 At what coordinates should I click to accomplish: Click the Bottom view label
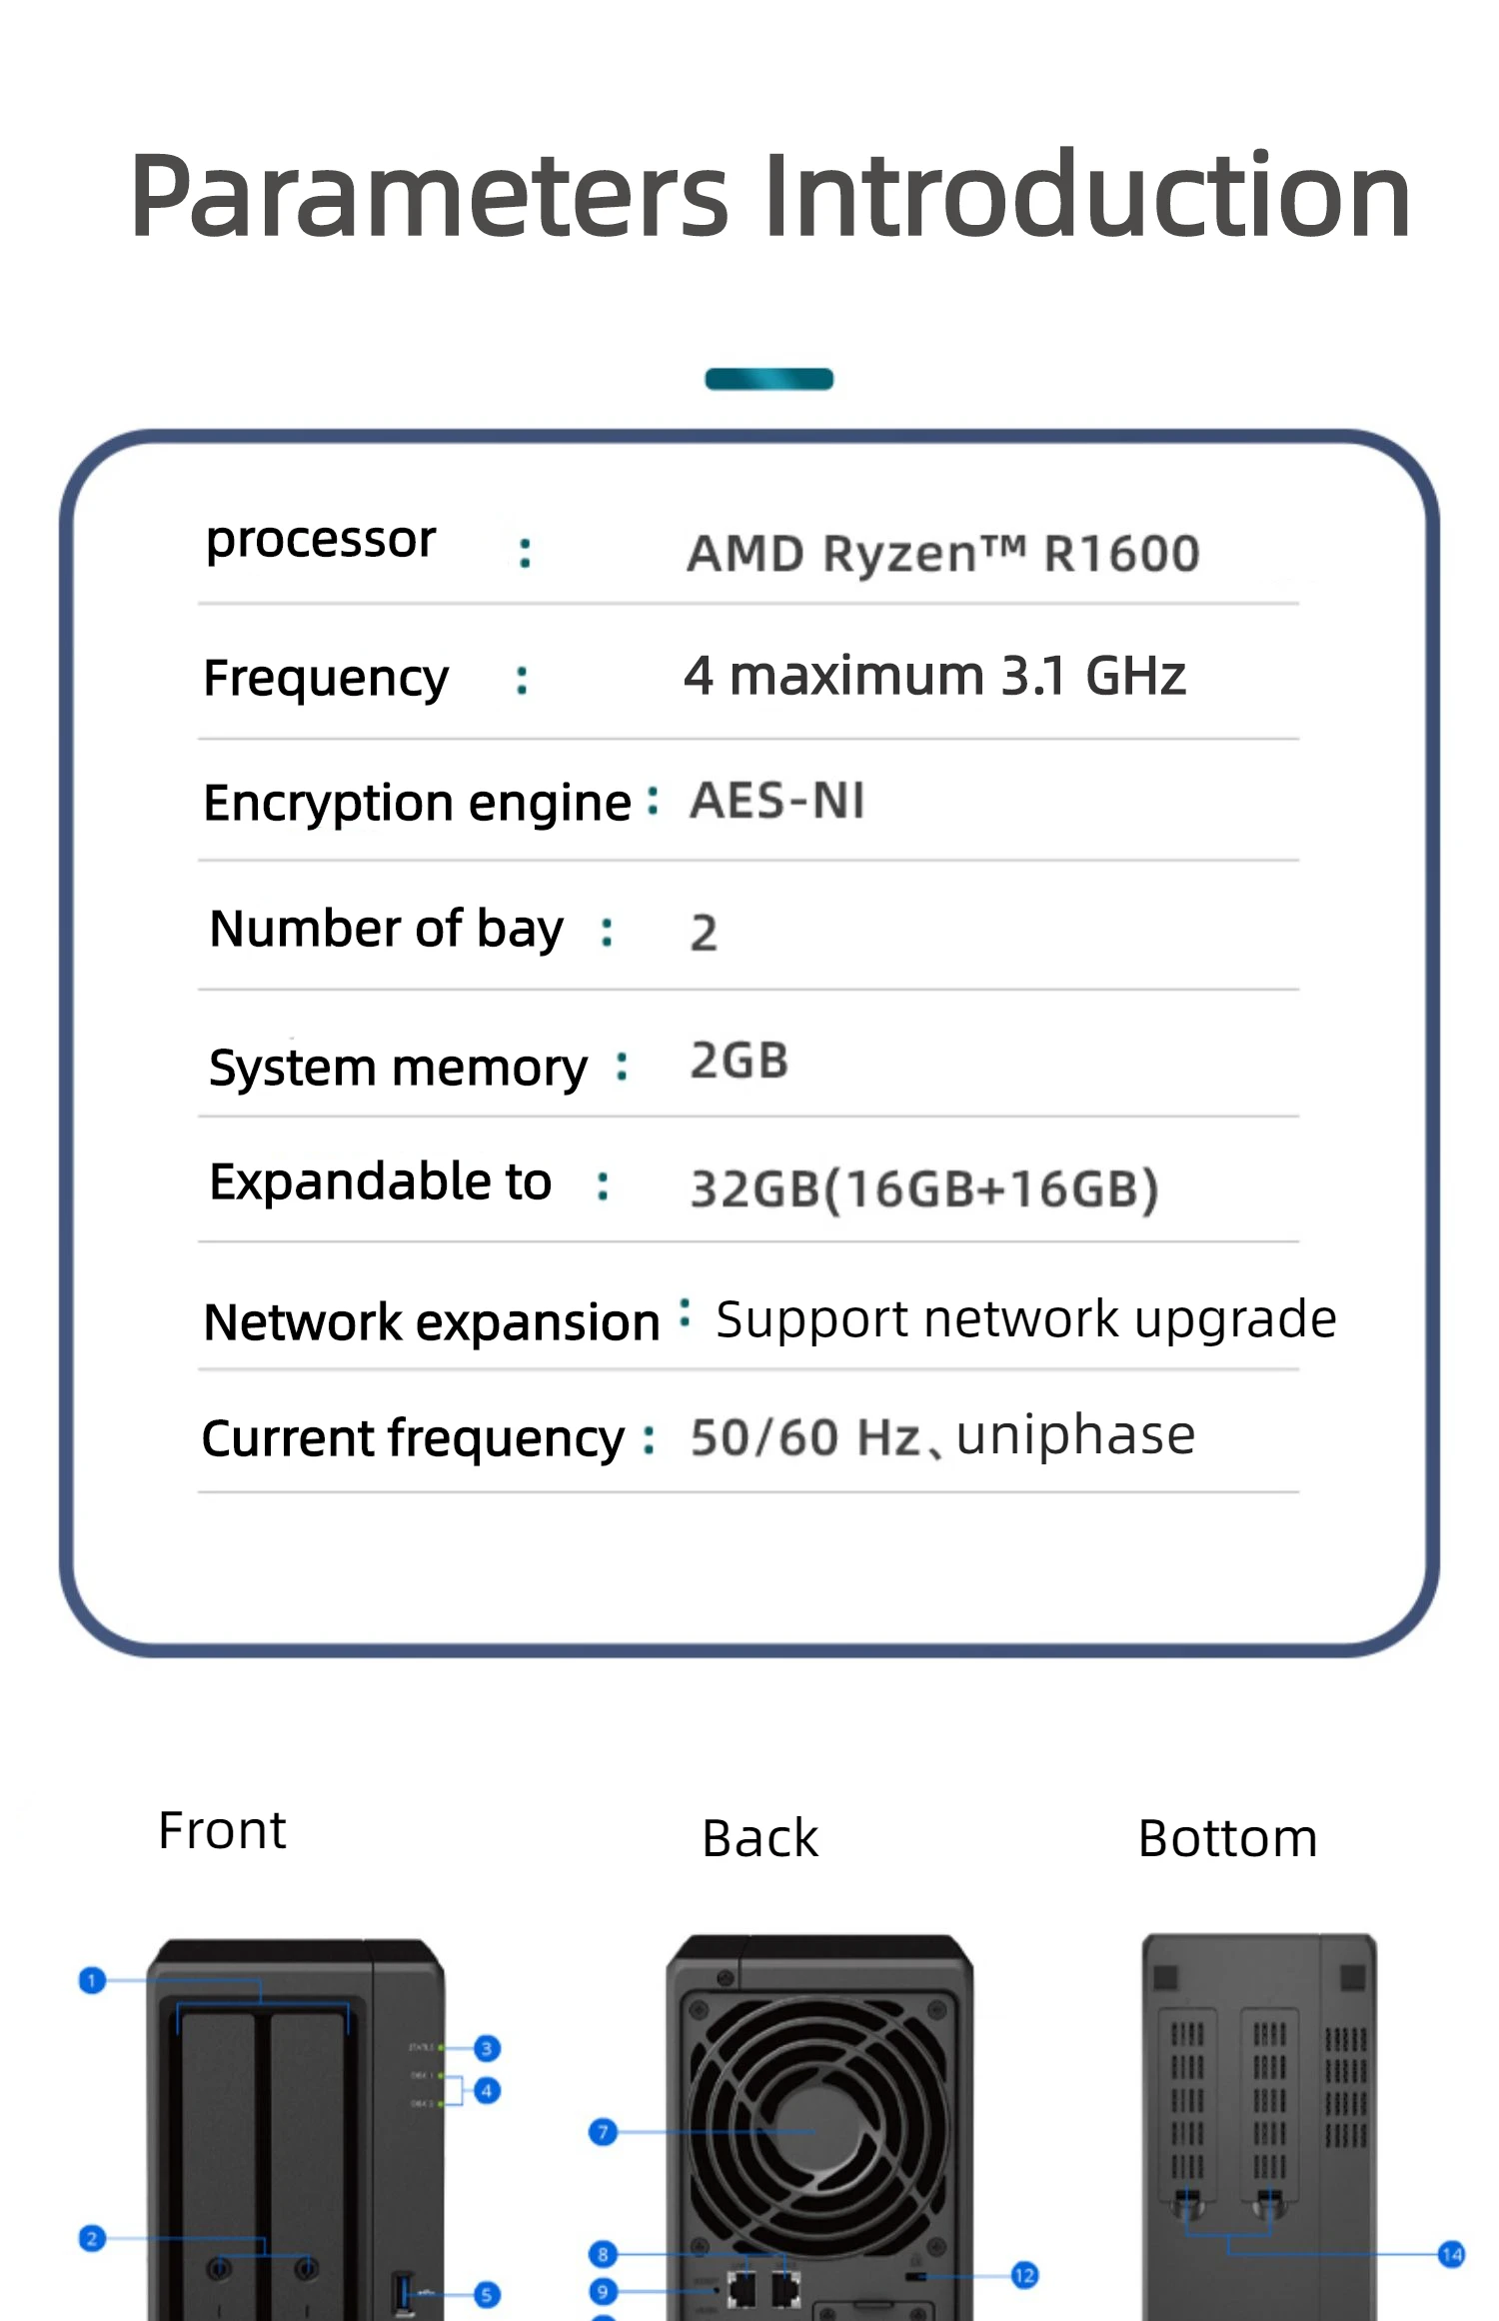(x=1227, y=1838)
